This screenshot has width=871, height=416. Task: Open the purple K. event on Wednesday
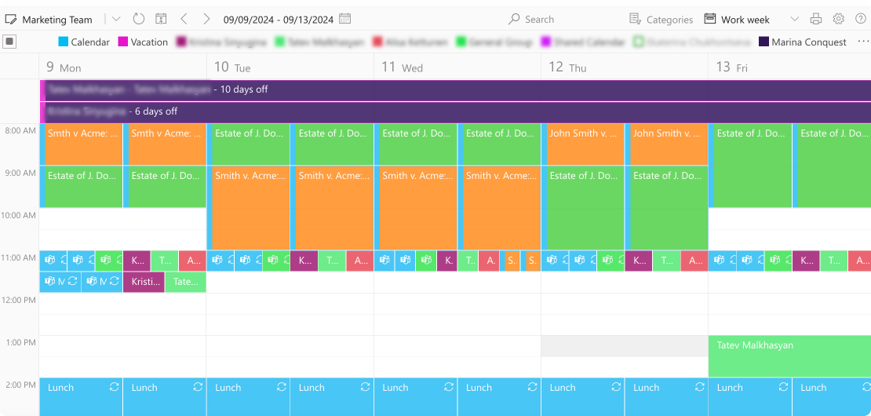[x=446, y=261]
